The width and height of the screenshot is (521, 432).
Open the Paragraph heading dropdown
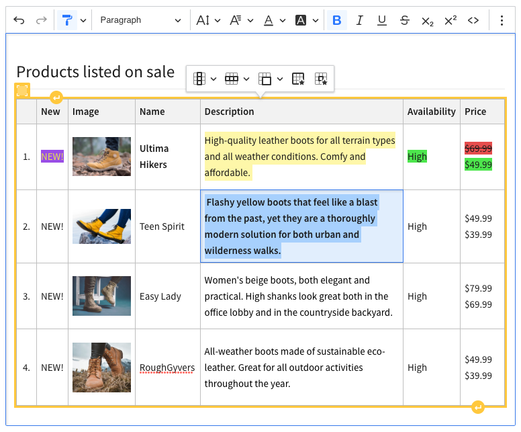(140, 20)
